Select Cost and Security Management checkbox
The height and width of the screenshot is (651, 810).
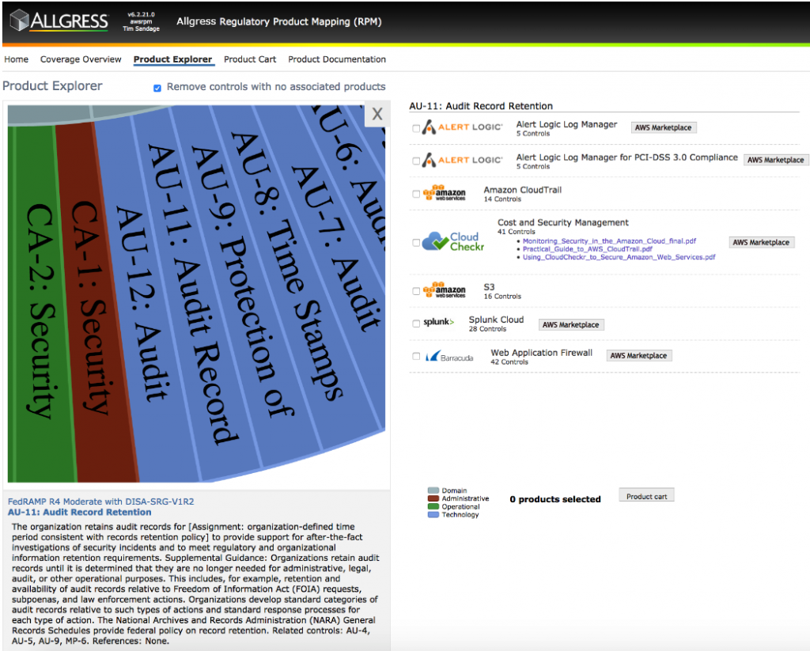(416, 242)
